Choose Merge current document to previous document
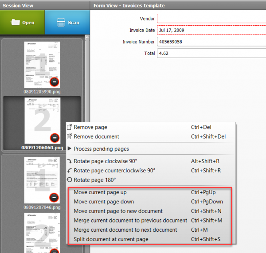266x253 pixels. [x=151, y=221]
